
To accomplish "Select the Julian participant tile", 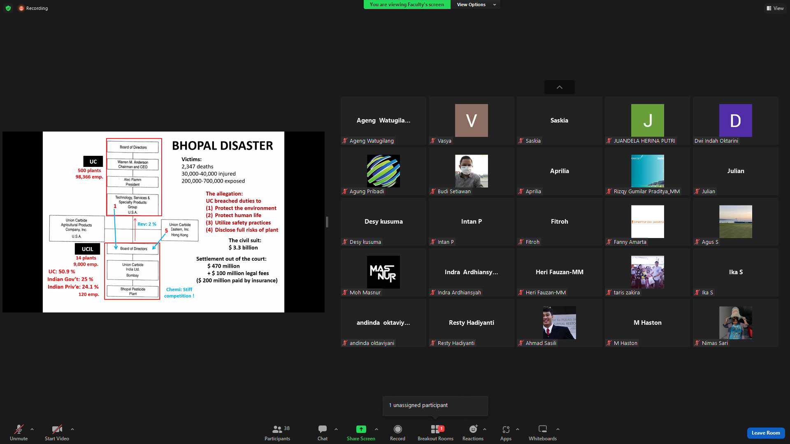I will pos(736,171).
